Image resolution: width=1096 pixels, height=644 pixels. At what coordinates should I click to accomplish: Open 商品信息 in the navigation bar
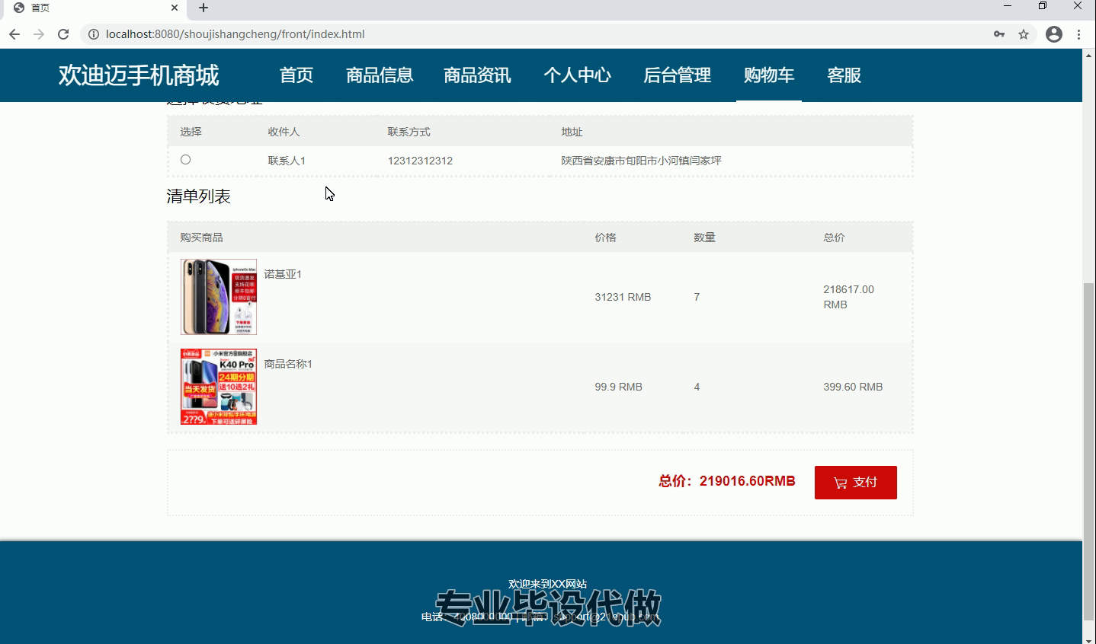380,75
